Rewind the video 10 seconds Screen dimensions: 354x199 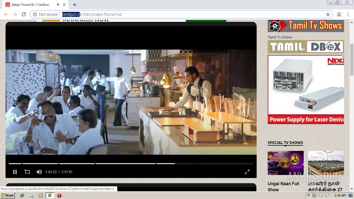pyautogui.click(x=27, y=172)
